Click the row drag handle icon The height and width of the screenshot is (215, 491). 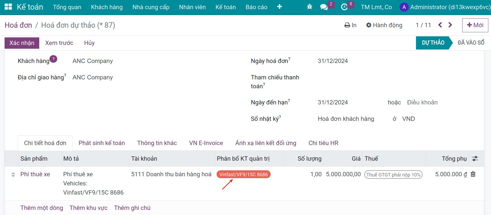pos(13,175)
